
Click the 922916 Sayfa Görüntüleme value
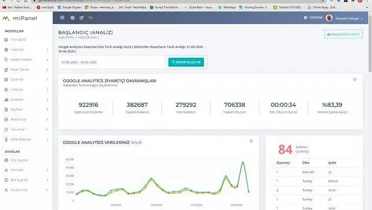88,105
